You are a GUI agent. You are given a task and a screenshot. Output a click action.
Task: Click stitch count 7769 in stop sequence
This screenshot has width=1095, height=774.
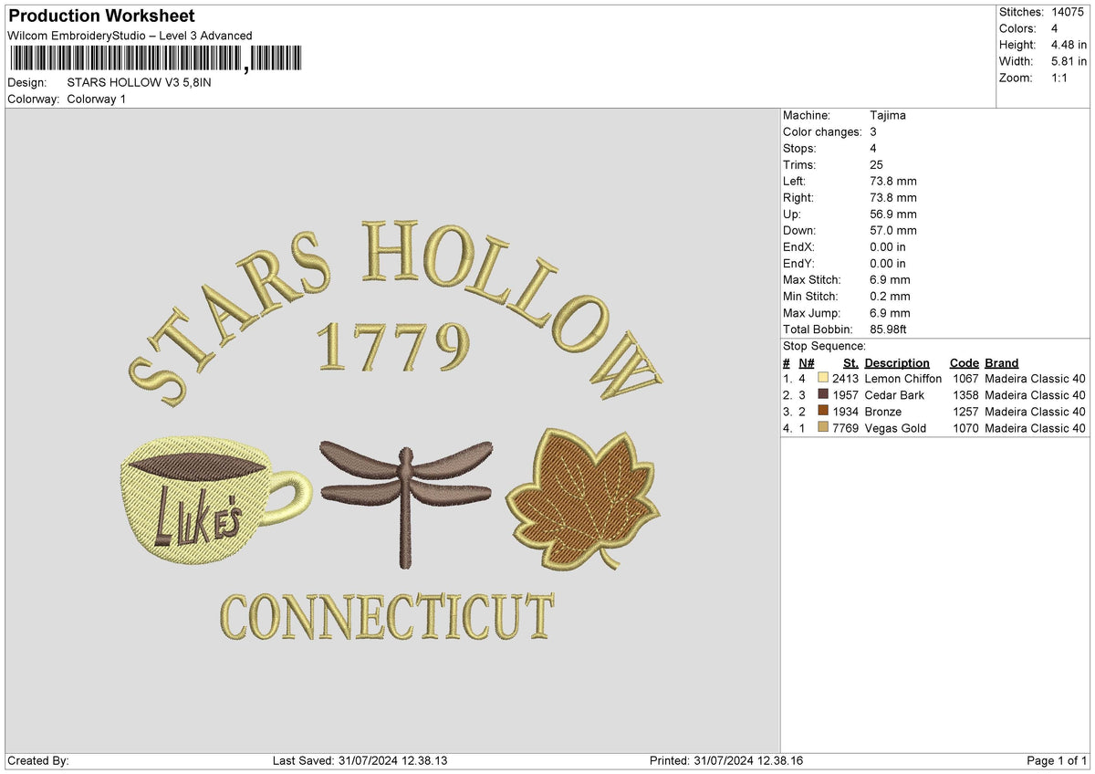(x=846, y=428)
